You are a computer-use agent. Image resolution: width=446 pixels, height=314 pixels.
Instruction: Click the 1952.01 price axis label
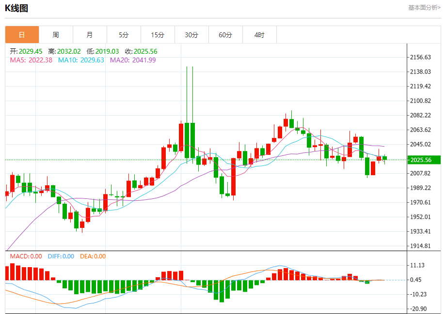[x=420, y=217]
